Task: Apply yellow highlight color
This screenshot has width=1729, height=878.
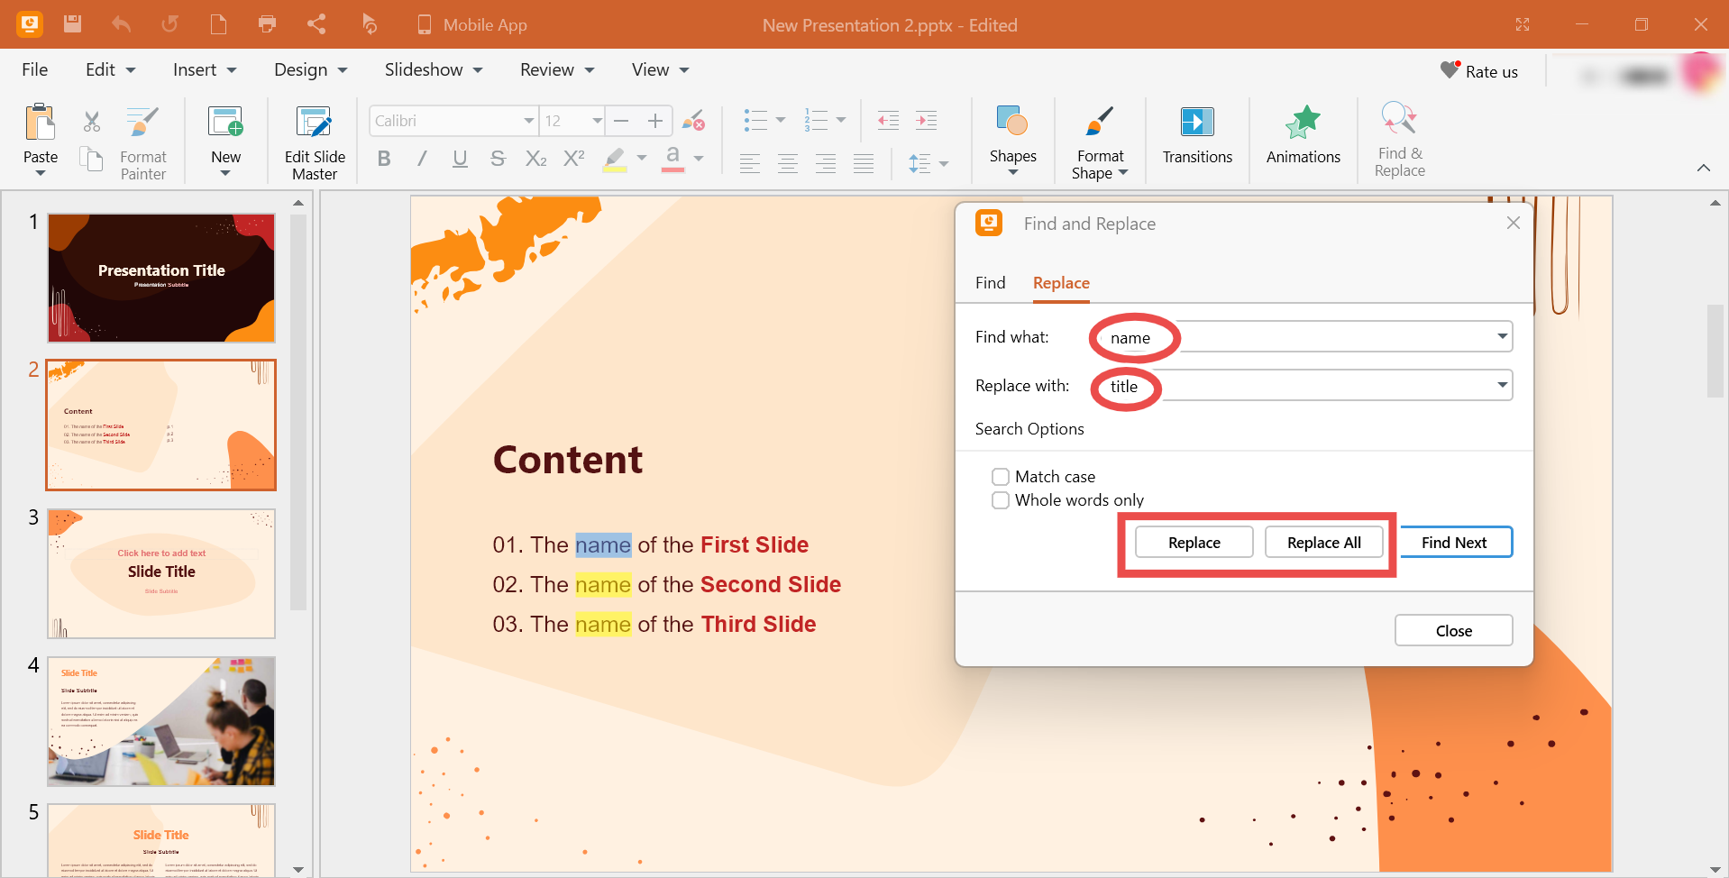Action: (x=615, y=160)
